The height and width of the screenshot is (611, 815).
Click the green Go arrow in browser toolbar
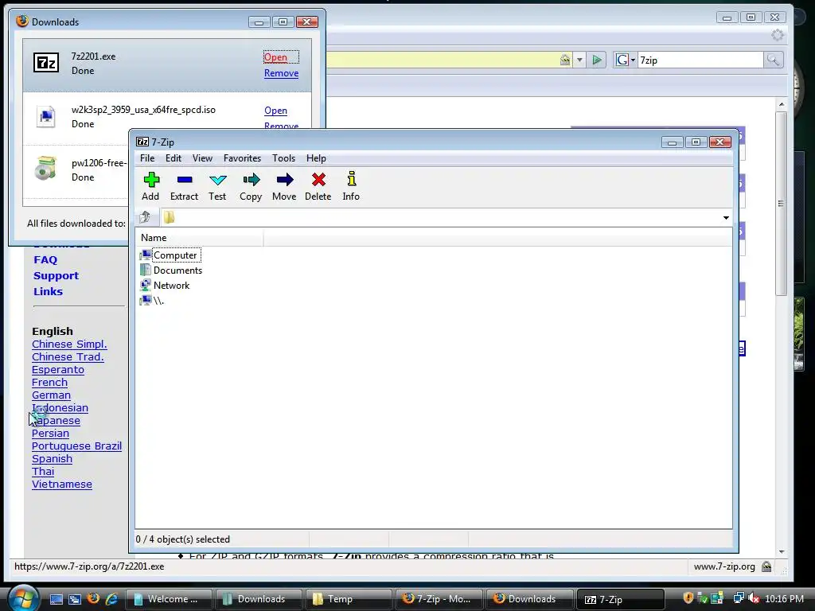[597, 60]
